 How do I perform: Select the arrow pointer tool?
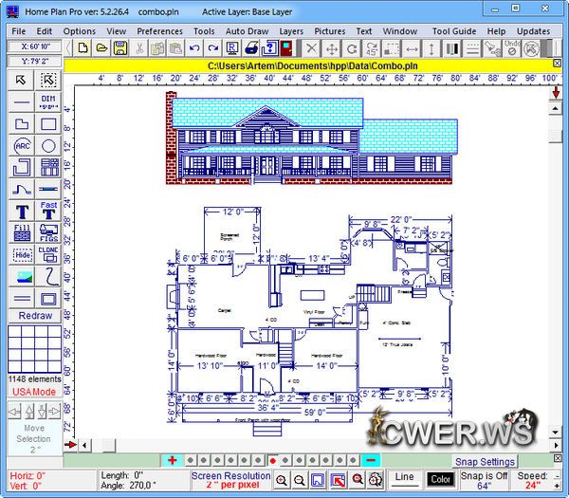pyautogui.click(x=22, y=80)
